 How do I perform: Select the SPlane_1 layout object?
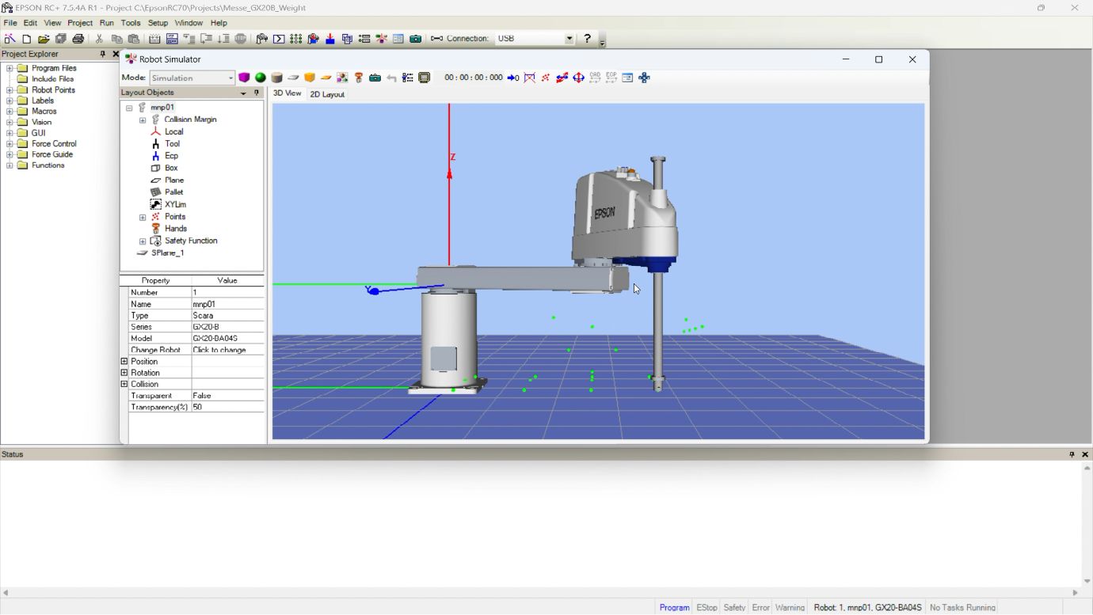point(168,253)
